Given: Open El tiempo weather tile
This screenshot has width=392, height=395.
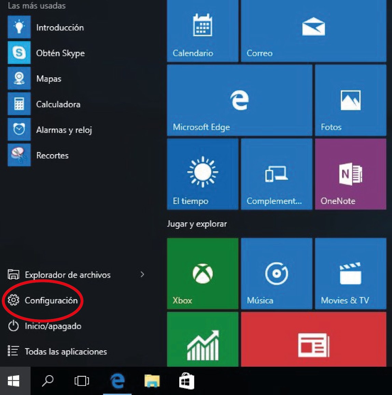Looking at the screenshot, I should (x=202, y=174).
